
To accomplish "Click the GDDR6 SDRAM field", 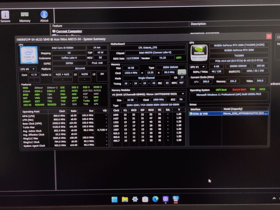I will pos(238,66).
